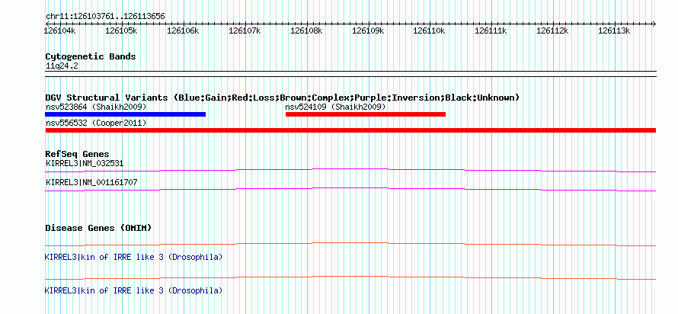Select the DGV Structural Variants track title
This screenshot has width=678, height=314.
[x=283, y=98]
